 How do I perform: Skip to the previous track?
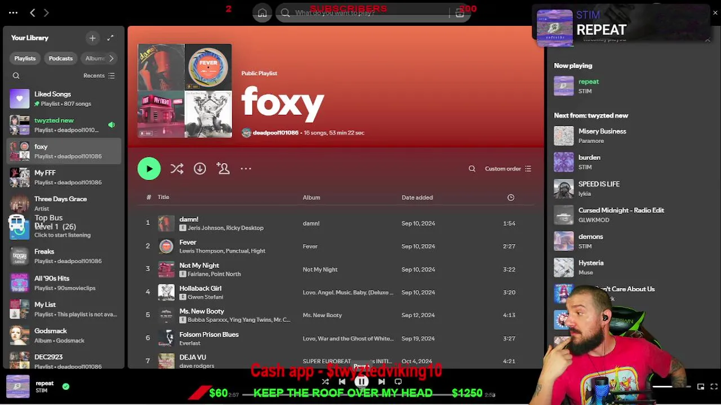tap(342, 382)
